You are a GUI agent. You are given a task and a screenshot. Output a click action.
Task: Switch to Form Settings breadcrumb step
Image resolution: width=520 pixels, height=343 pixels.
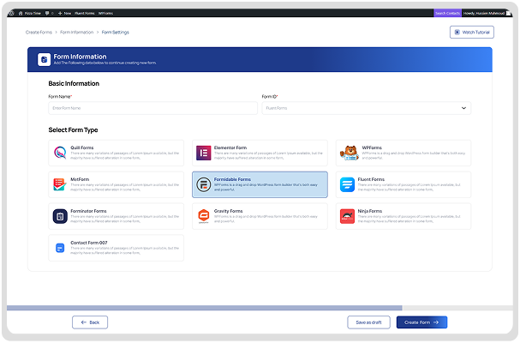click(115, 32)
